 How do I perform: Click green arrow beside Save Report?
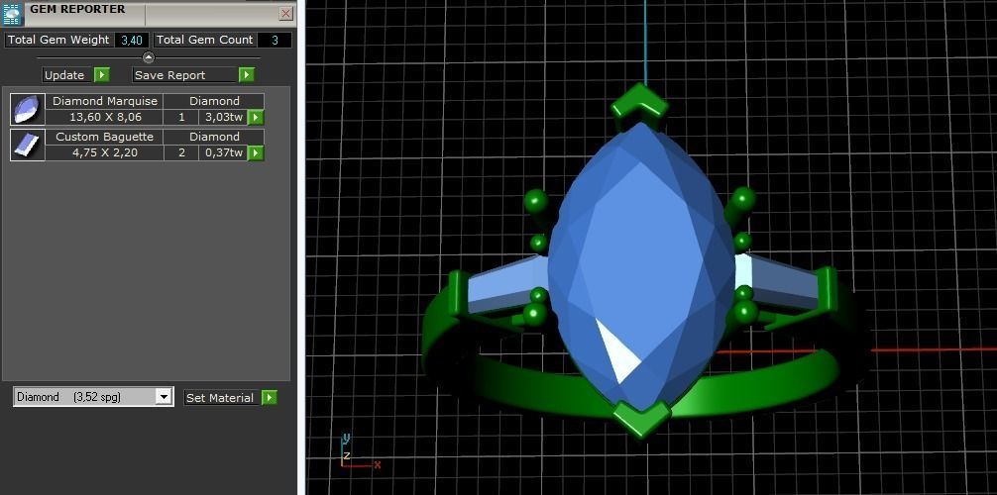247,75
